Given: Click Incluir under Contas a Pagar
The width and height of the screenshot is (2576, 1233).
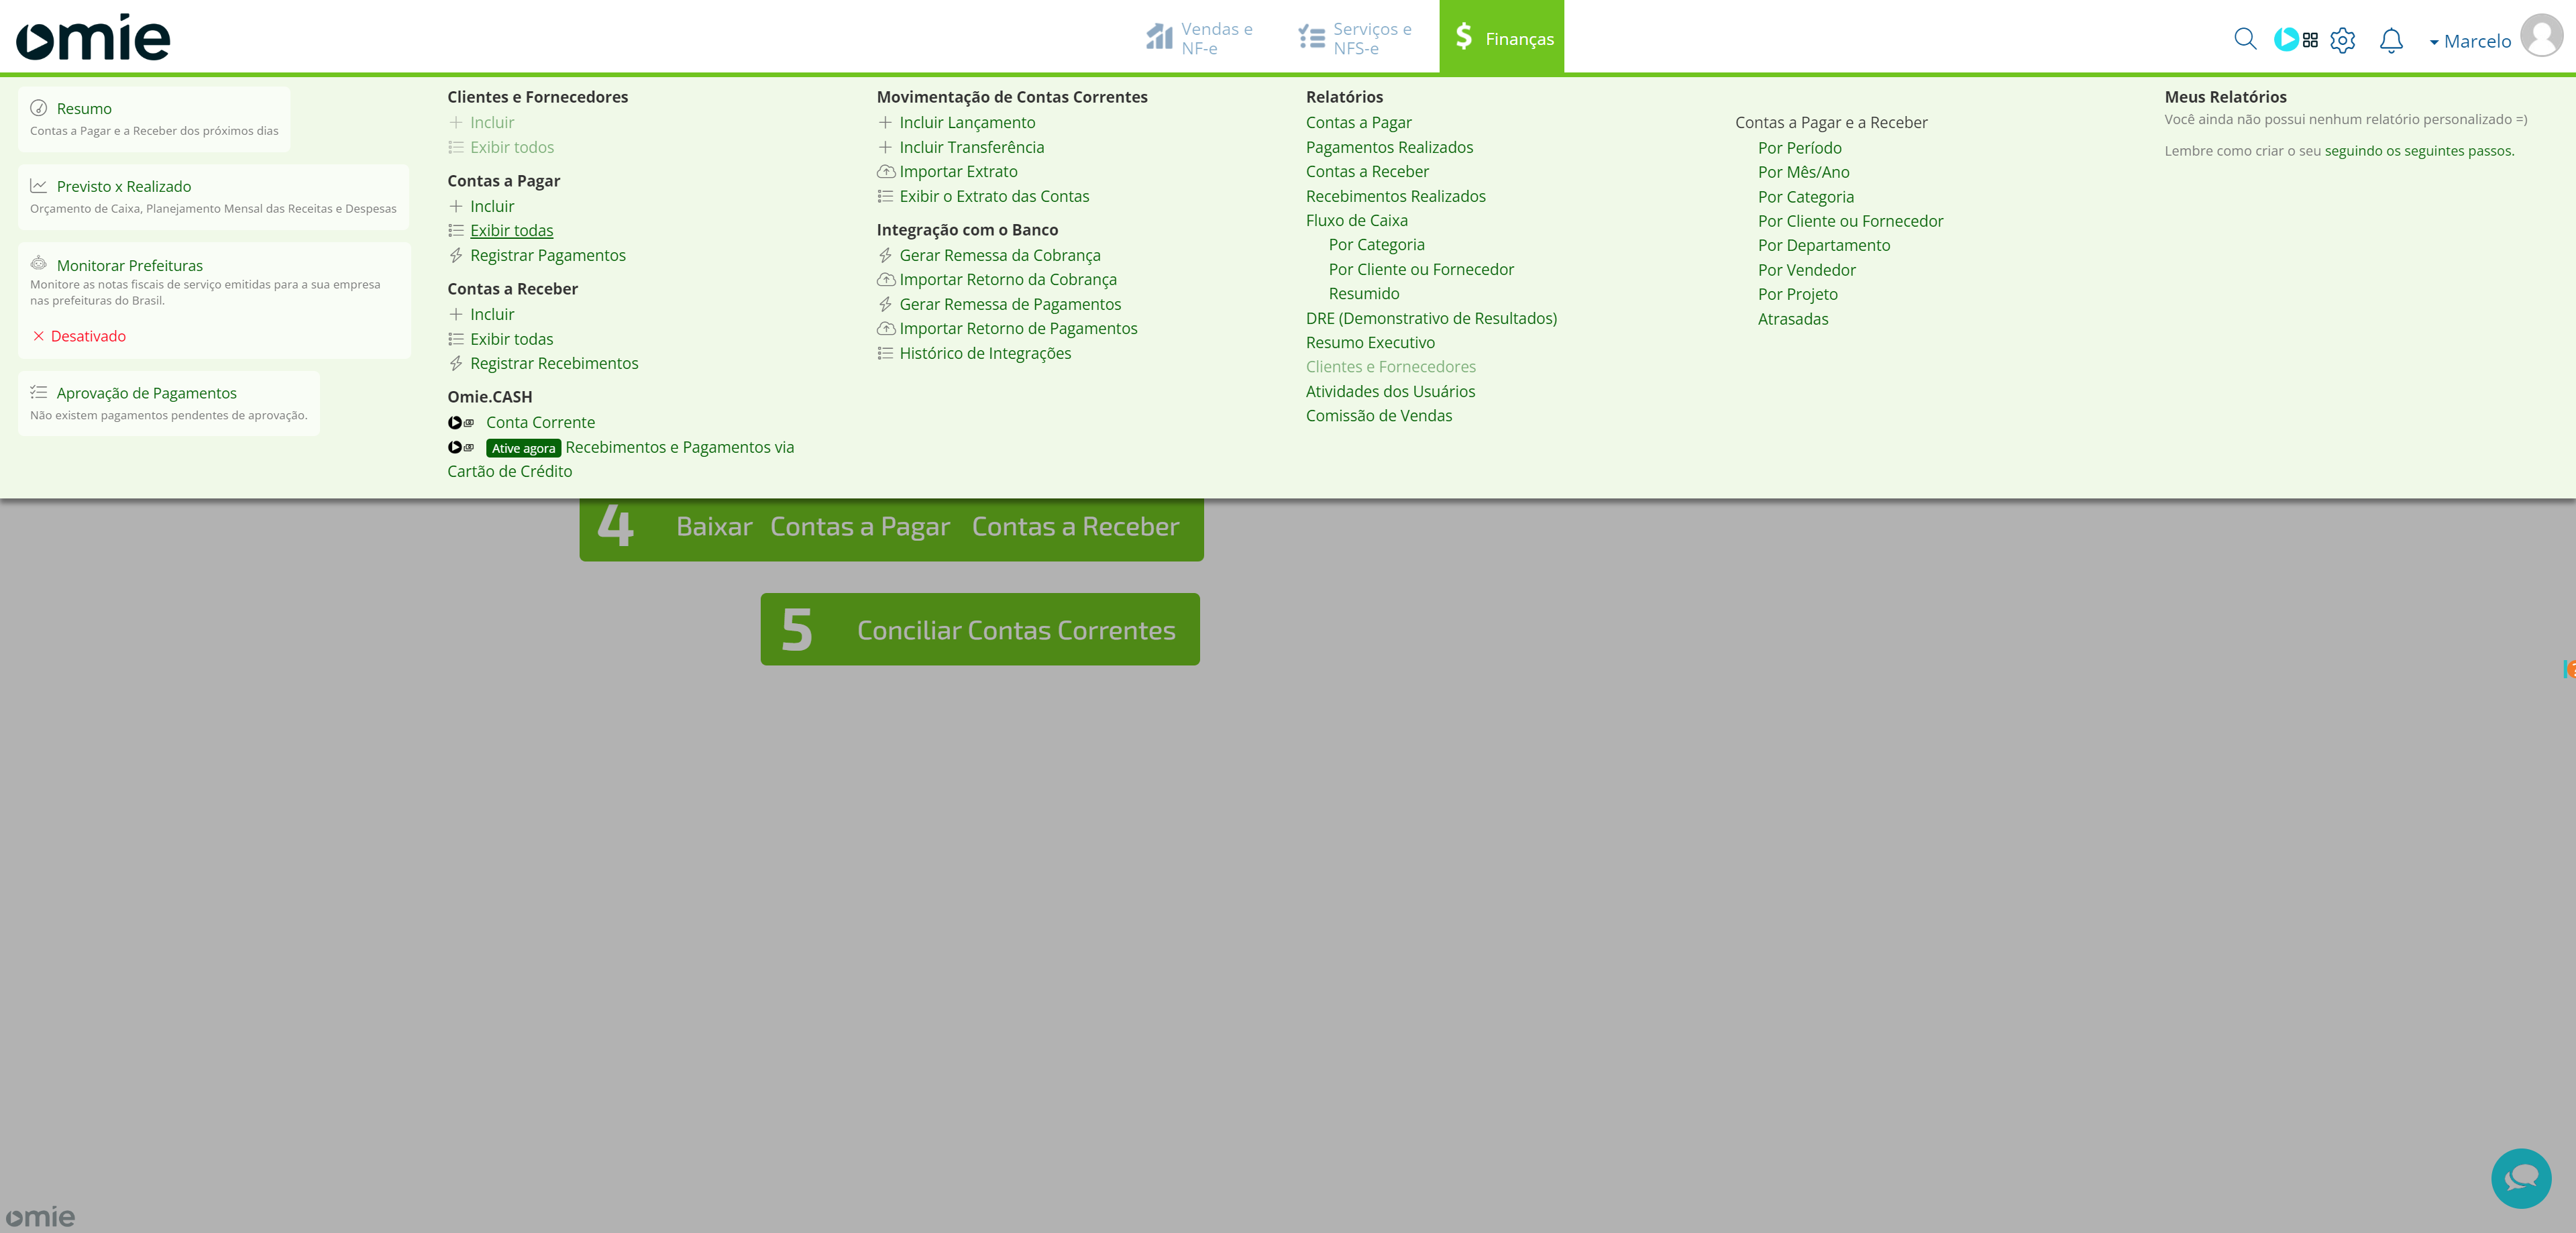Looking at the screenshot, I should tap(492, 206).
